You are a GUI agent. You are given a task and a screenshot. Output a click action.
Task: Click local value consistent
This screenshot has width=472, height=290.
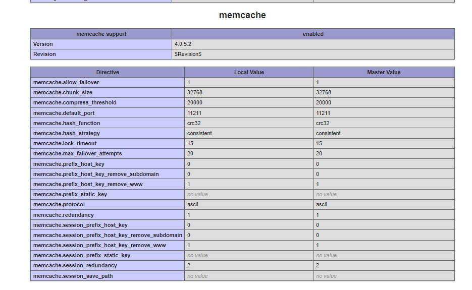pyautogui.click(x=199, y=133)
